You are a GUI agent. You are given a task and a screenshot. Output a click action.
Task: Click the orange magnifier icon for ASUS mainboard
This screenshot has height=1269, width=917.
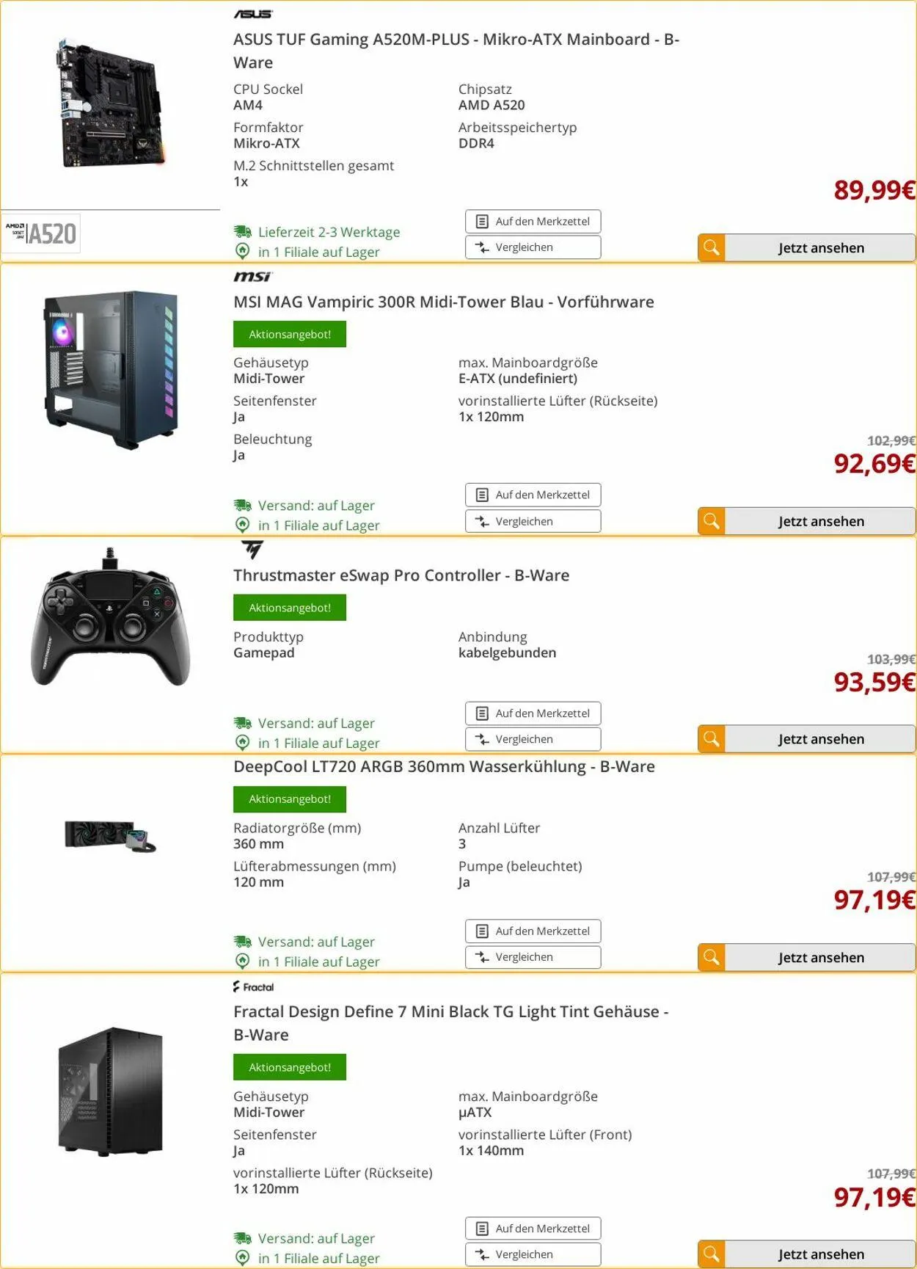[711, 248]
